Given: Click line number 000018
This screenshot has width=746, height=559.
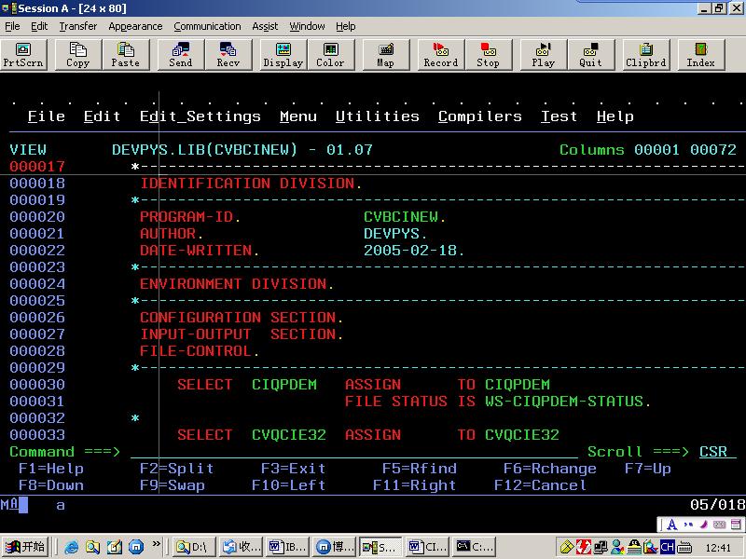Looking at the screenshot, I should 37,184.
